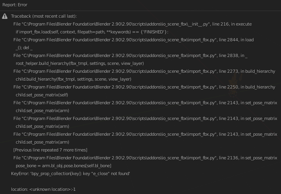Viewport: 281px width, 194px height.
Task: Click the 'pose_bone = arm.bl_obj.pose.bones' line
Action: pos(63,166)
